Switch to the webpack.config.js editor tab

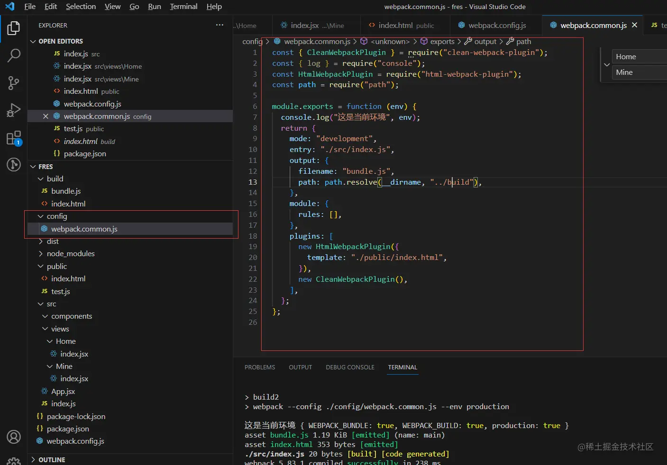[x=495, y=25]
